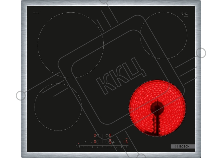This screenshot has height=158, width=222.
Task: Tap heat level 7 on the slider strip
Action: [x=117, y=147]
